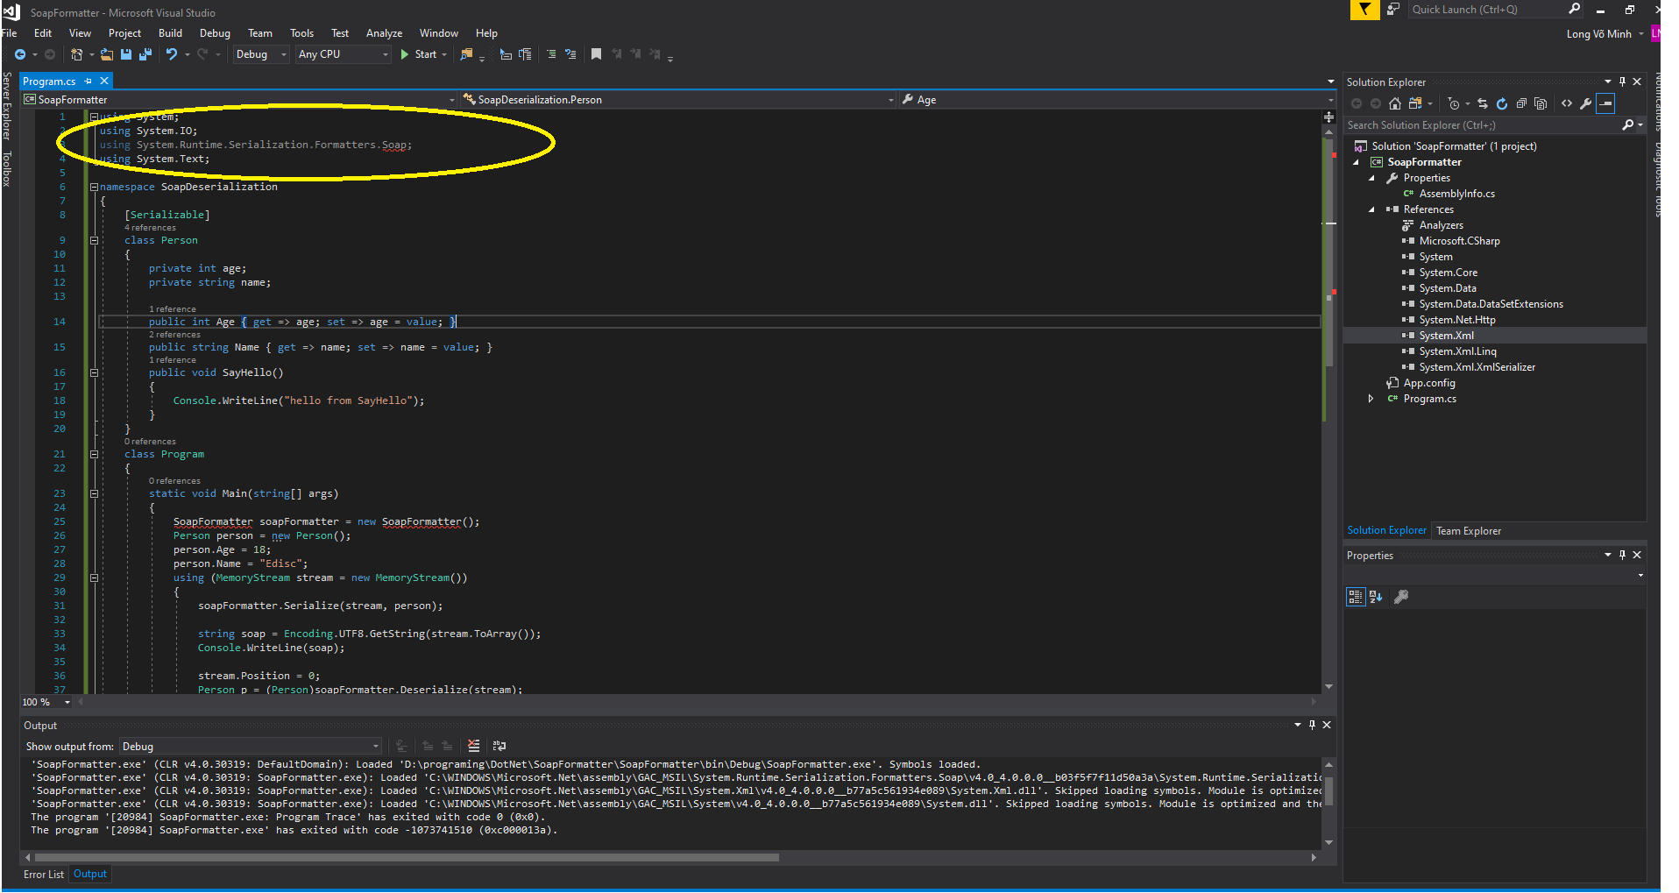
Task: Open the File menu
Action: point(9,33)
